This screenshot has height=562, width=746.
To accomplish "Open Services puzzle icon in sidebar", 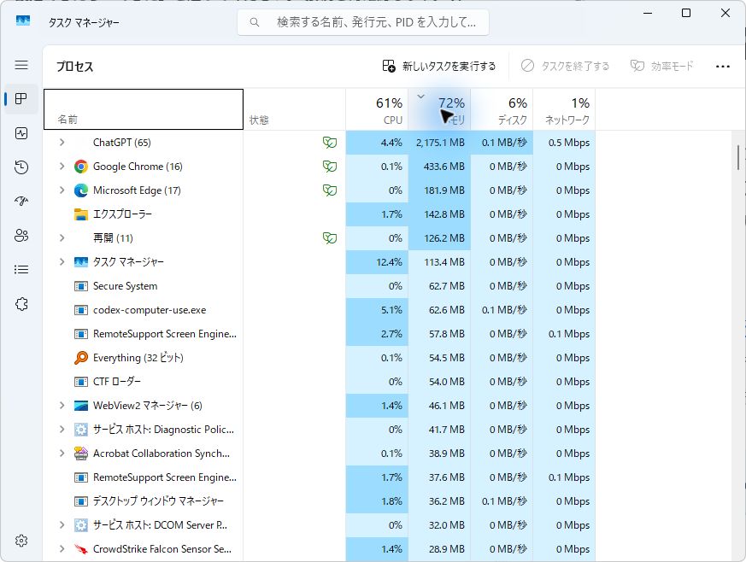I will (21, 304).
